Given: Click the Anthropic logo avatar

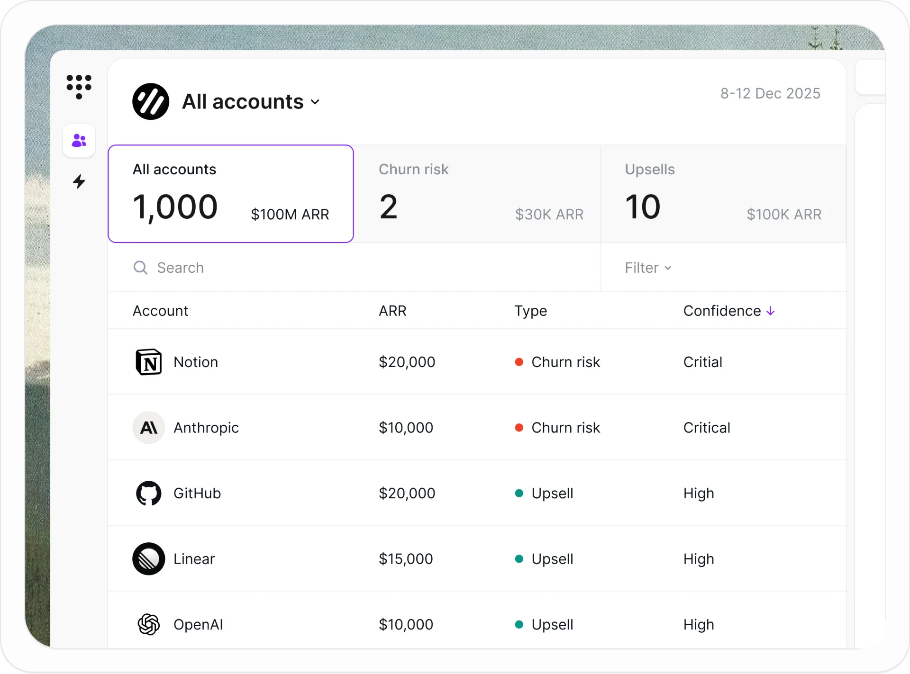Looking at the screenshot, I should click(x=148, y=428).
